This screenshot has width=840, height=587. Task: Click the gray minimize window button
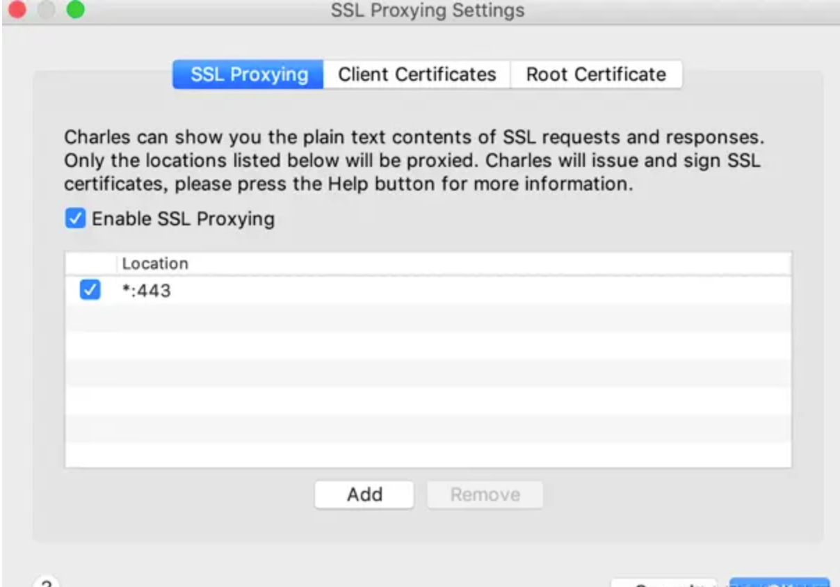coord(47,10)
